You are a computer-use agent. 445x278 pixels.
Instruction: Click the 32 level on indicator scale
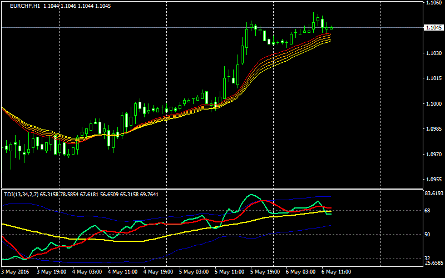click(x=428, y=258)
